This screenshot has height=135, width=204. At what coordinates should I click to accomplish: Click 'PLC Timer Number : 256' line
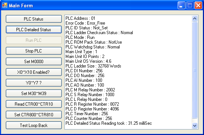pyautogui.click(x=87, y=114)
